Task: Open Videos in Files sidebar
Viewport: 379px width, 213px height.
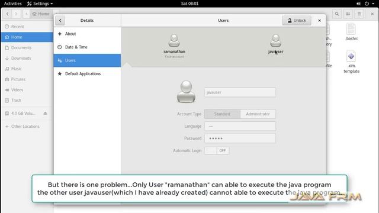Action: (27, 89)
